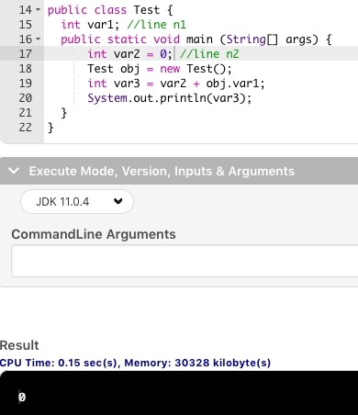Click line number 17 in the gutter
Screen dimensions: 358x415
coord(26,54)
